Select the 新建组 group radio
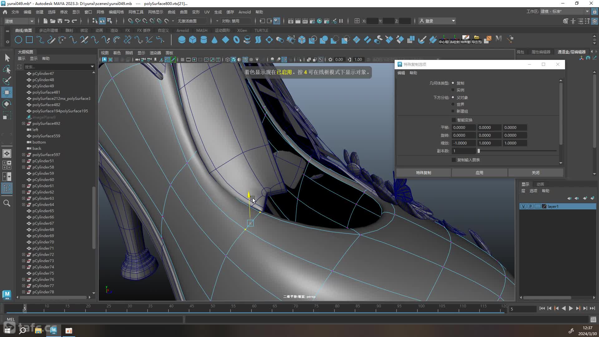Image resolution: width=599 pixels, height=337 pixels. (x=453, y=111)
